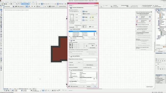This screenshot has width=166, height=93.
Task: Select the Wall tool in the toolbox
Action: pyautogui.click(x=1, y=10)
